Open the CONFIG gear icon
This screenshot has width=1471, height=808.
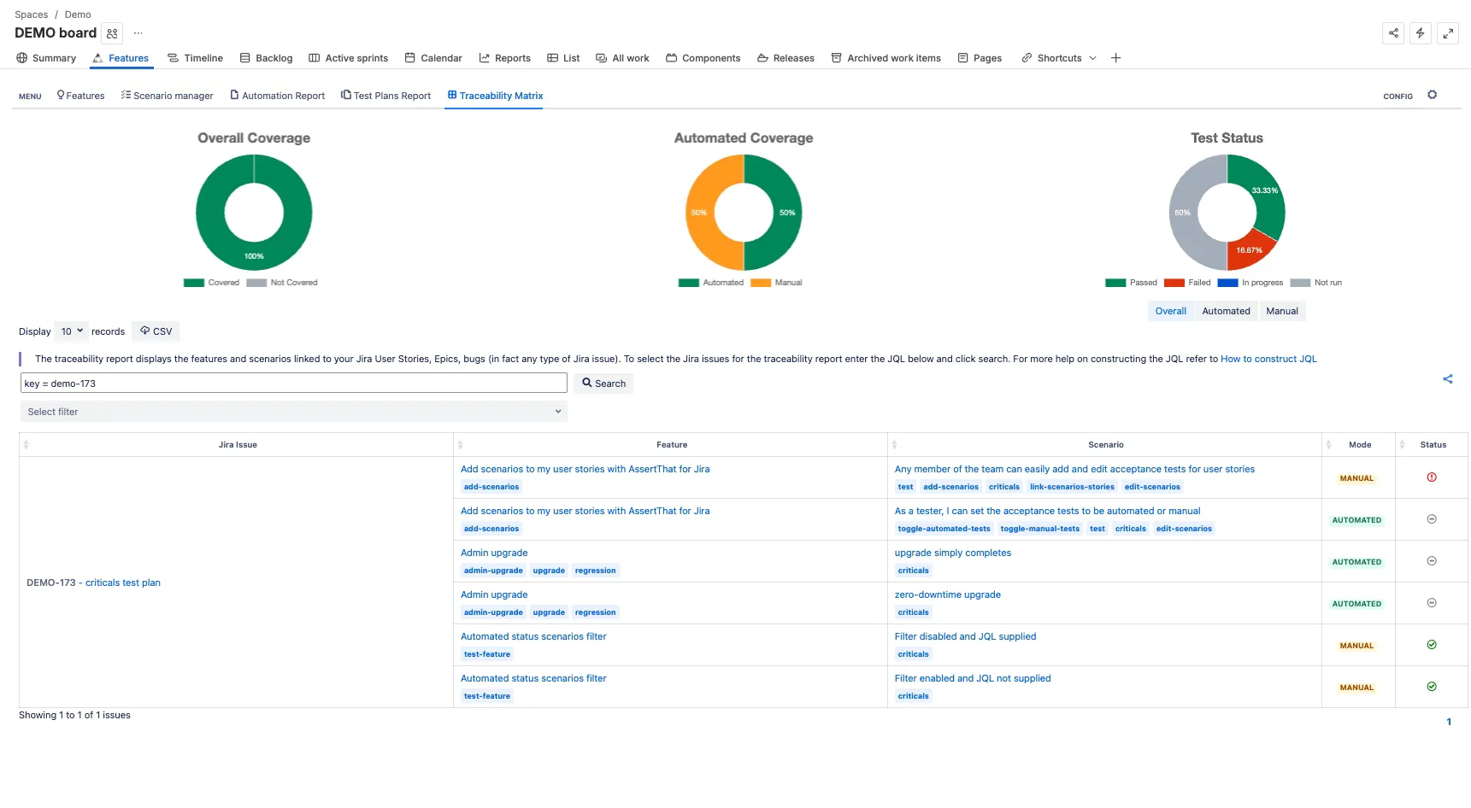[1433, 95]
